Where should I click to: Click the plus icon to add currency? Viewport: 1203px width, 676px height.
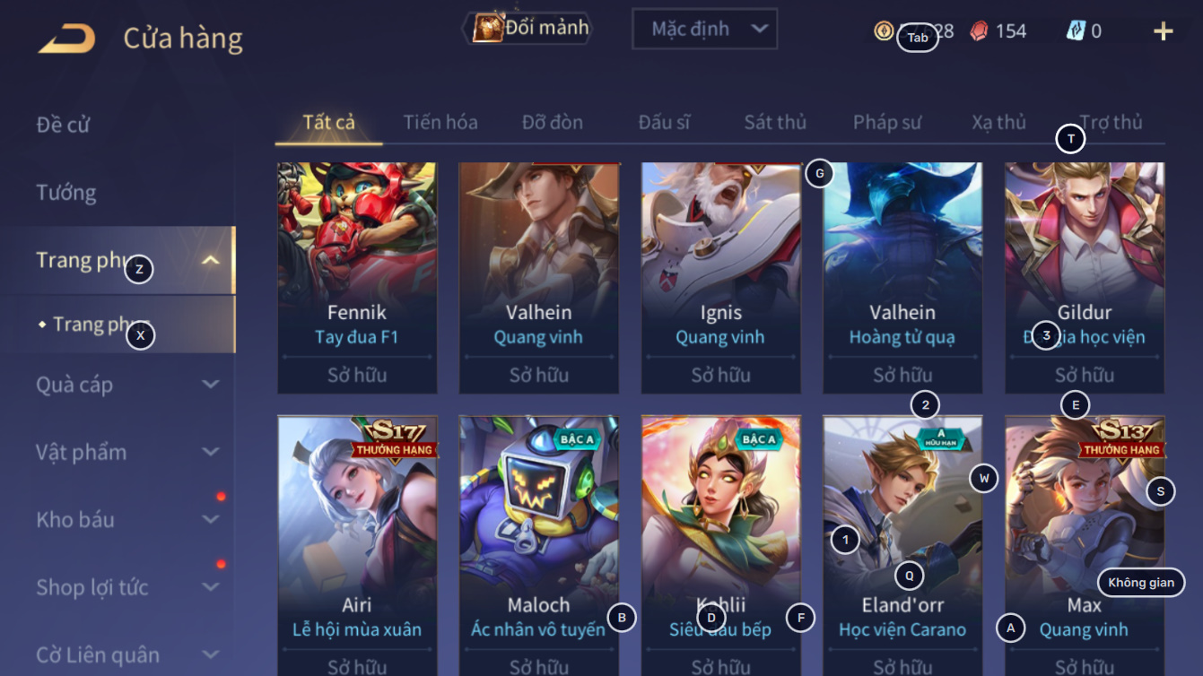coord(1163,31)
